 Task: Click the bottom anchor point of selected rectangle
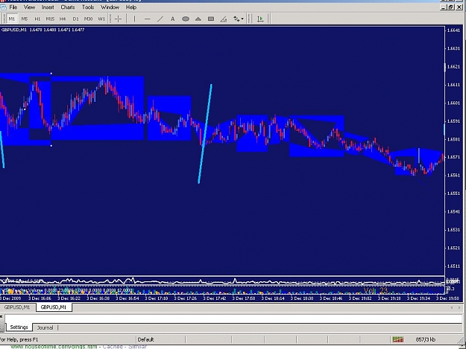point(51,146)
